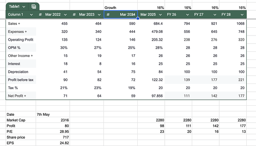Screen dimensions: 256x146
Task: Select Profit before tax value 122.32
Action: [157, 80]
